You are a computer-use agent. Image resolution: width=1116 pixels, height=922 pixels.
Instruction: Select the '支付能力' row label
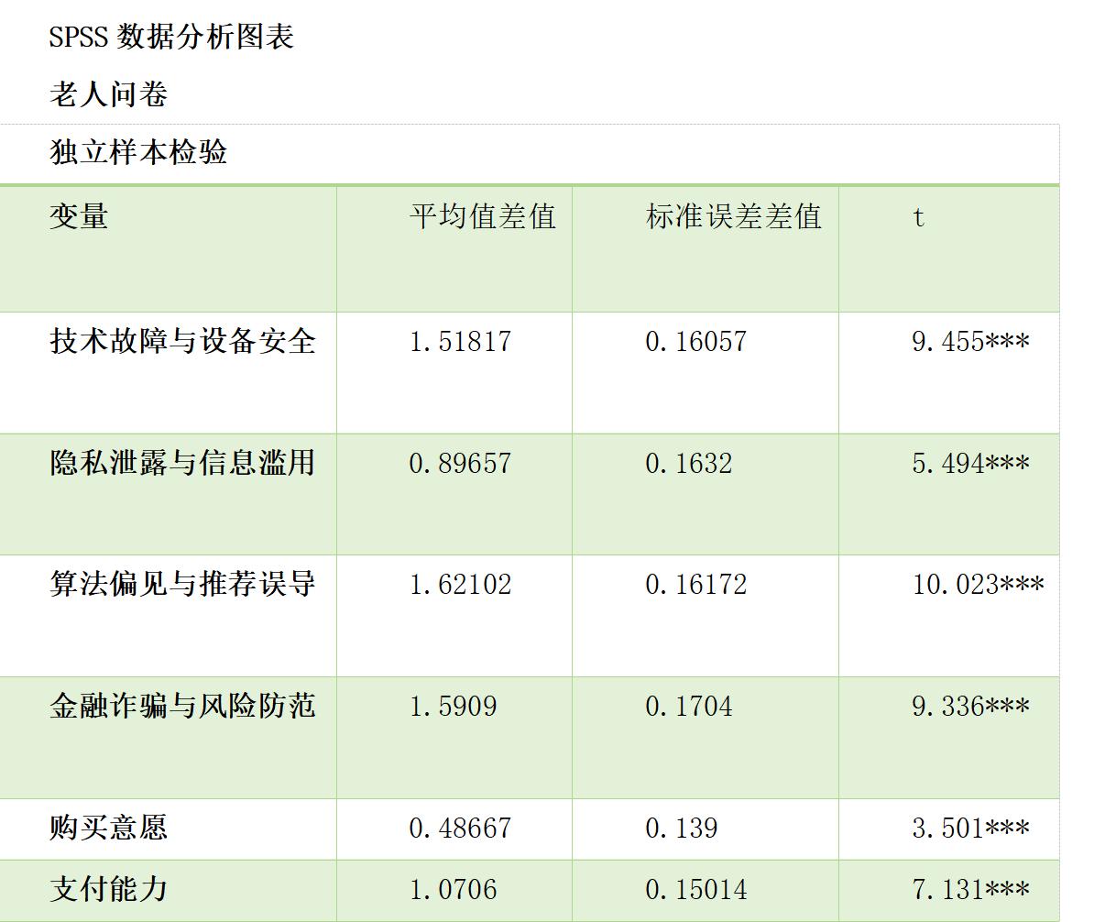coord(108,889)
